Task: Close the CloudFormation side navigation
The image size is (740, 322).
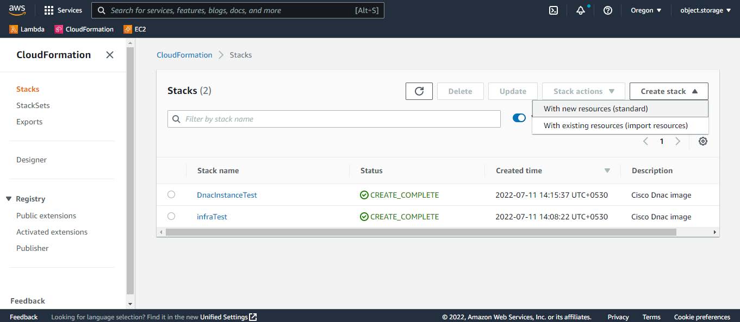Action: (x=110, y=55)
